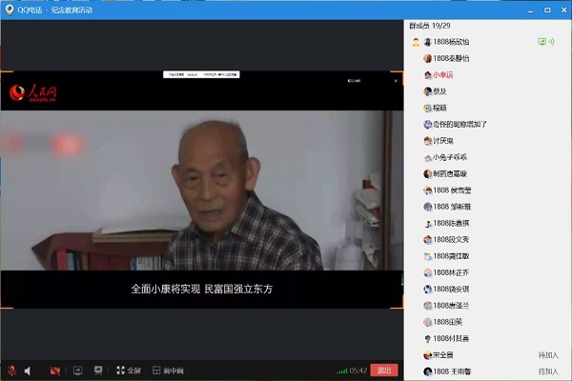Check the green signal strength indicator
This screenshot has height=381, width=572.
click(341, 371)
